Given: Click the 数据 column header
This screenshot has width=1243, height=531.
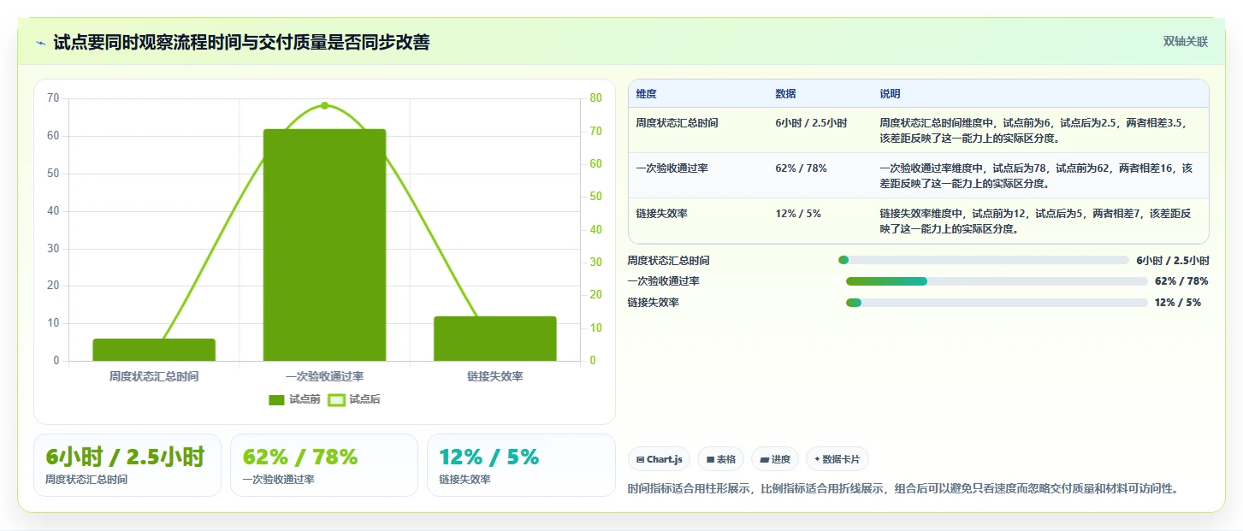Looking at the screenshot, I should (x=785, y=94).
